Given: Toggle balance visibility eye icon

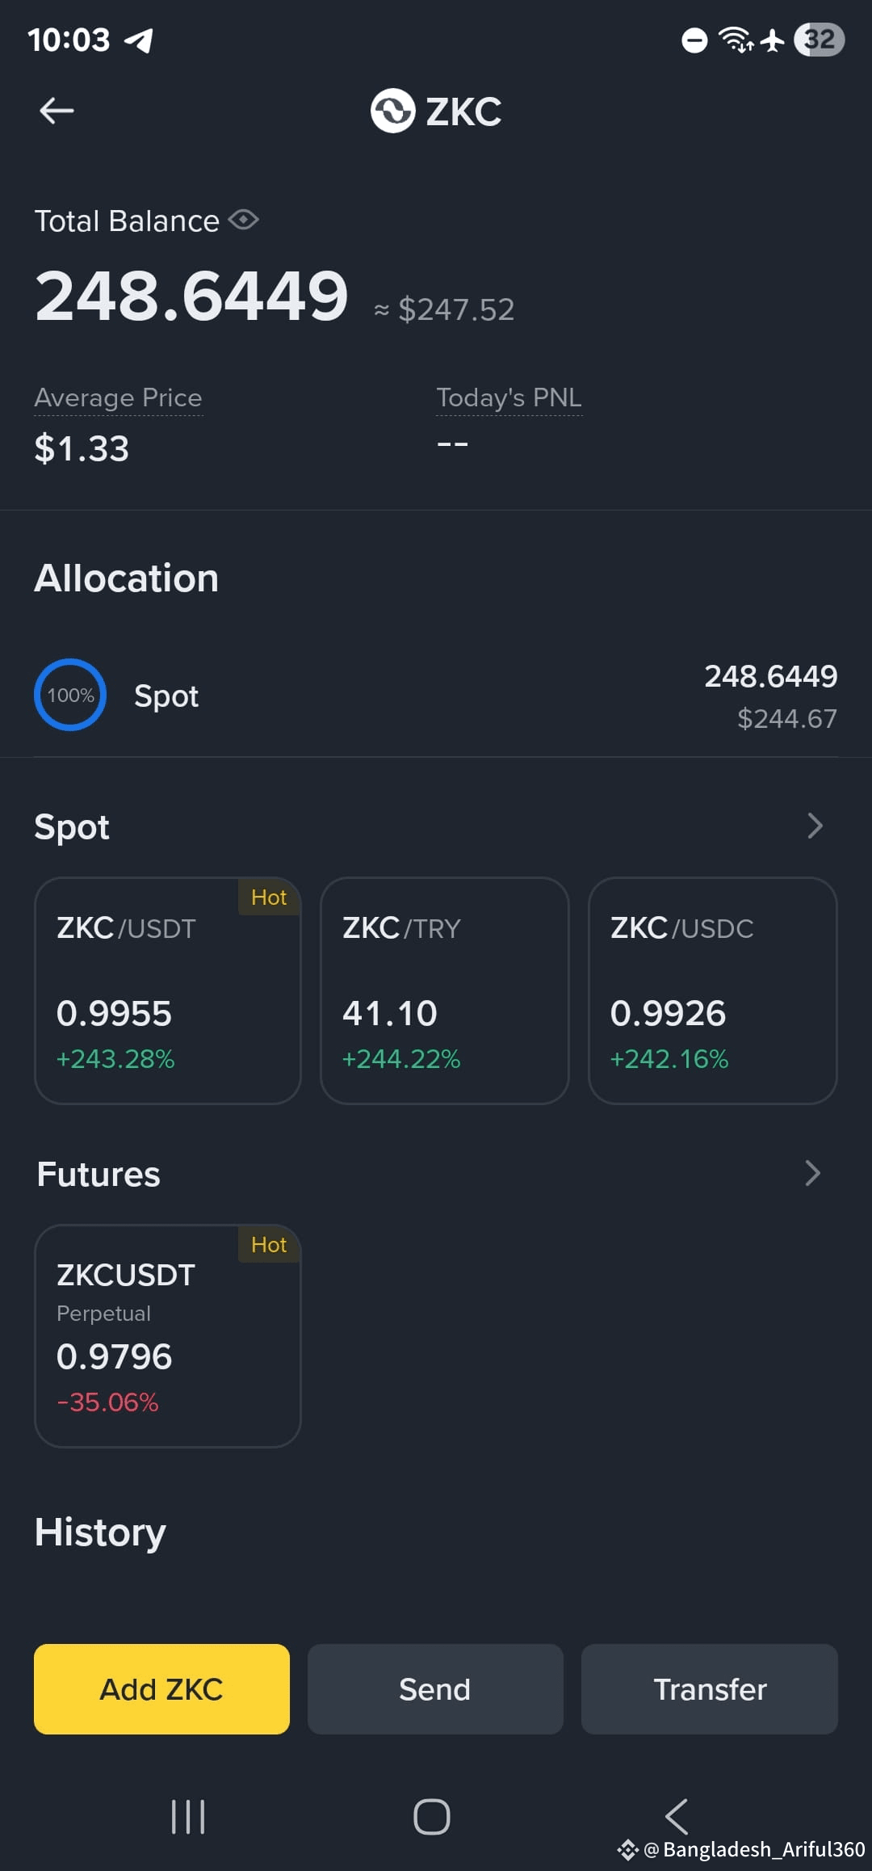Looking at the screenshot, I should click(243, 220).
